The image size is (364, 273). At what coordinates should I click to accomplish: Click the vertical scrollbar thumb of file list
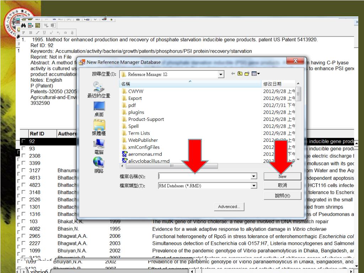pos(298,94)
